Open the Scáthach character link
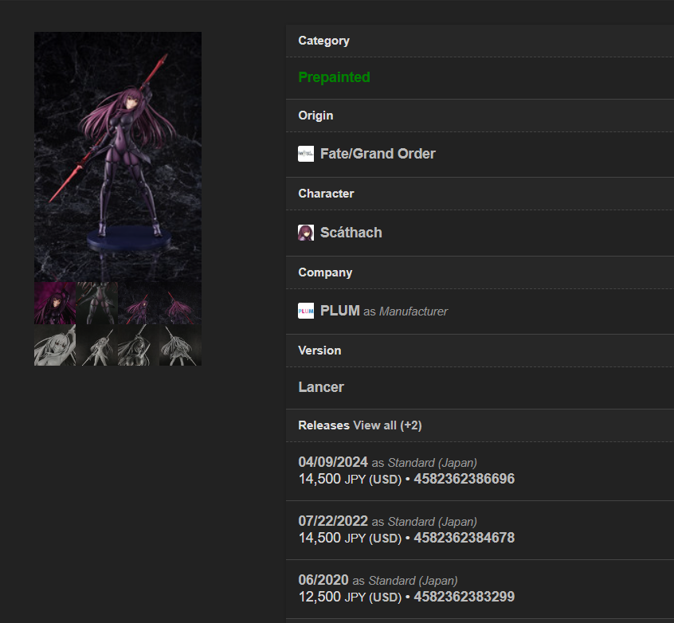Image resolution: width=674 pixels, height=623 pixels. 351,233
